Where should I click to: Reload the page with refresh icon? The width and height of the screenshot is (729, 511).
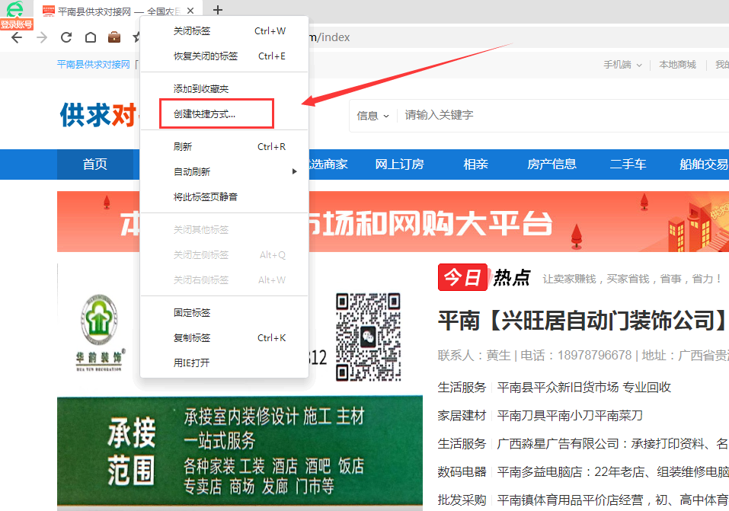[x=66, y=37]
